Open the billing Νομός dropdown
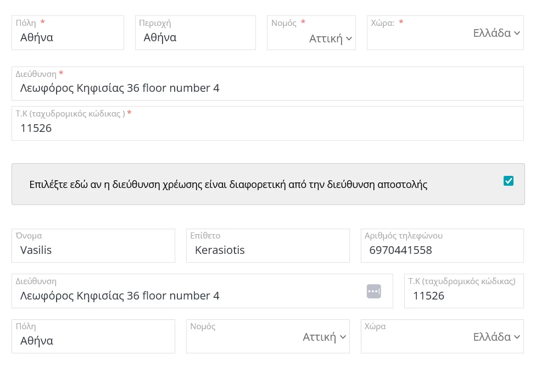This screenshot has height=366, width=536. [x=268, y=337]
